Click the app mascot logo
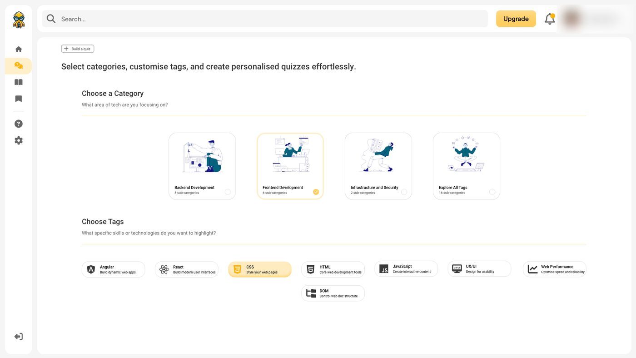636x358 pixels. 19,20
